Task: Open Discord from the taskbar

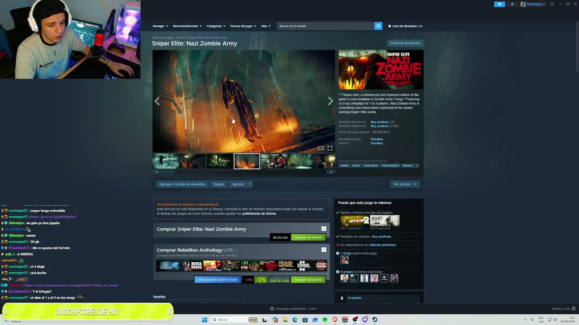Action: [365, 320]
